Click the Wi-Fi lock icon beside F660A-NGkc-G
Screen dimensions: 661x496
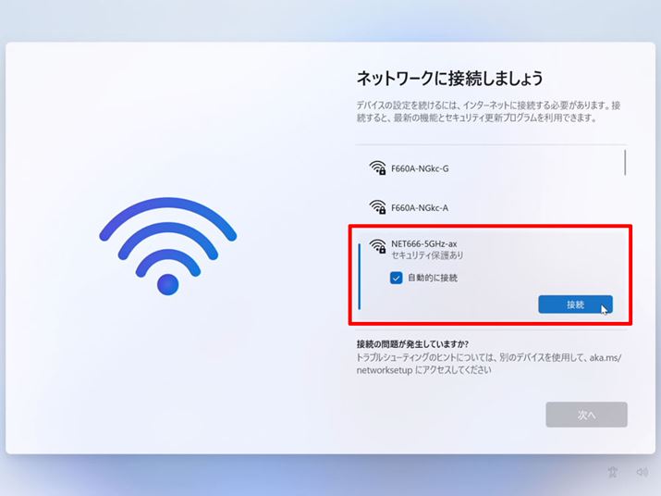(x=377, y=167)
